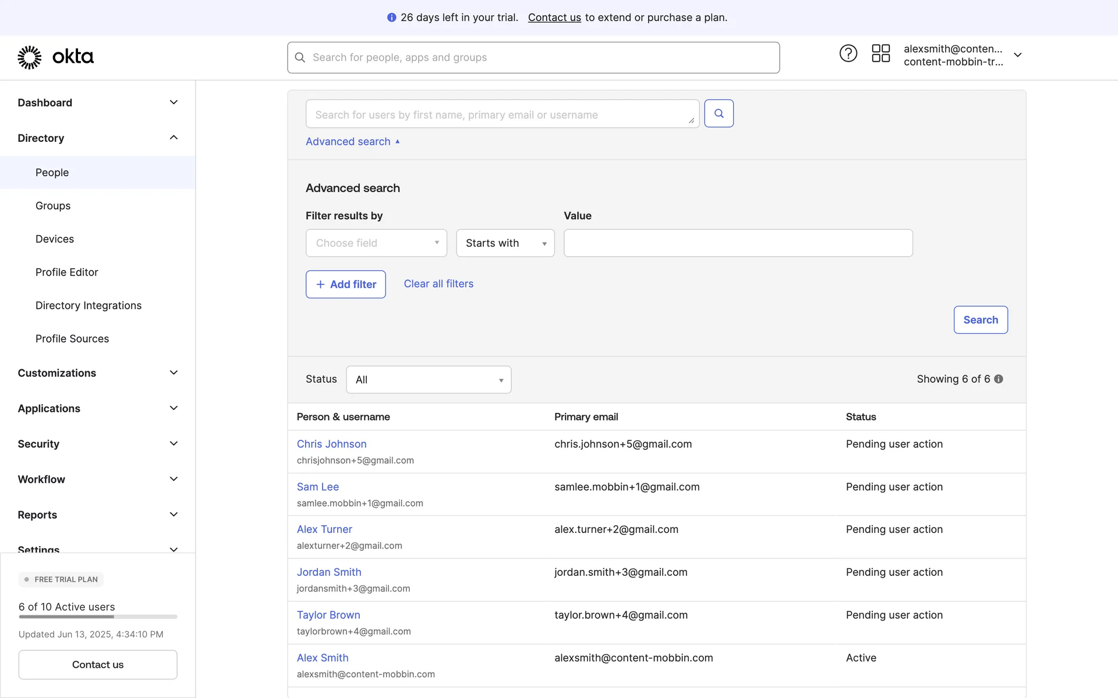Click the plus icon in Add filter
The width and height of the screenshot is (1118, 698).
coord(320,284)
